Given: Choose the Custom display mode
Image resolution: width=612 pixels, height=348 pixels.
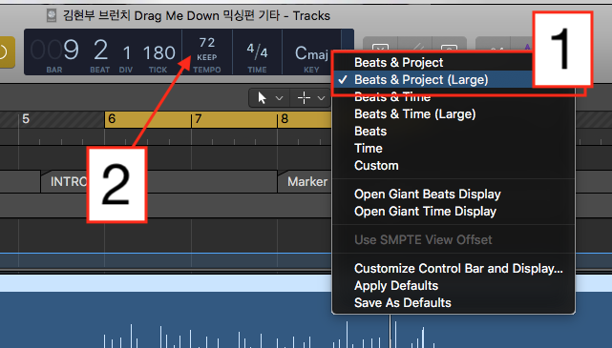Looking at the screenshot, I should tap(454, 165).
